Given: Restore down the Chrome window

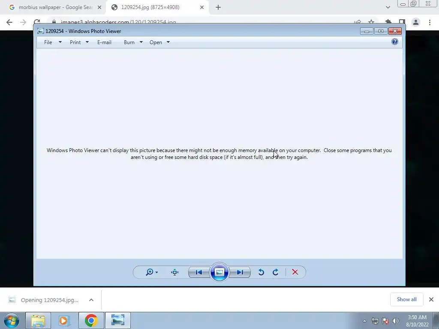Looking at the screenshot, I should pyautogui.click(x=413, y=3).
